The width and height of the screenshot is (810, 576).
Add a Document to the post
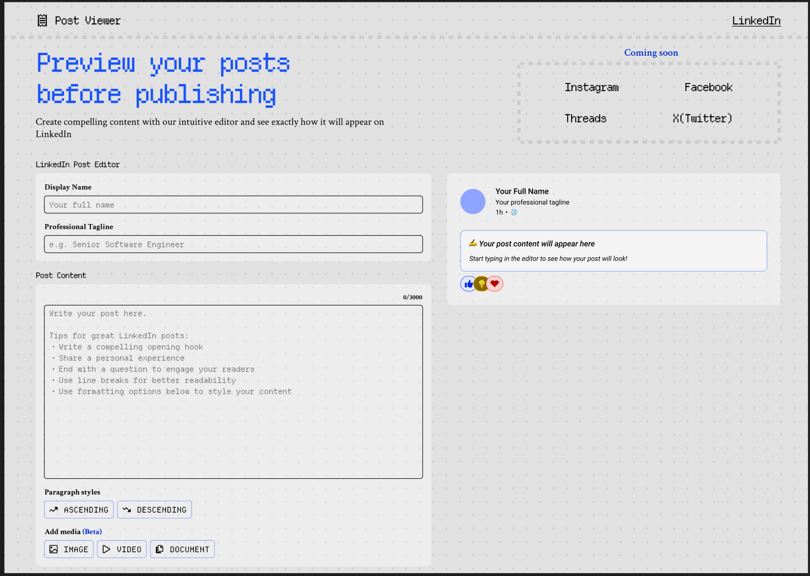click(182, 549)
